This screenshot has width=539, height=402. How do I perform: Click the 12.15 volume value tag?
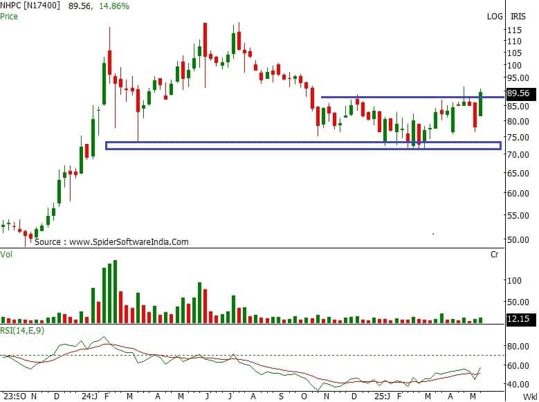pyautogui.click(x=519, y=319)
